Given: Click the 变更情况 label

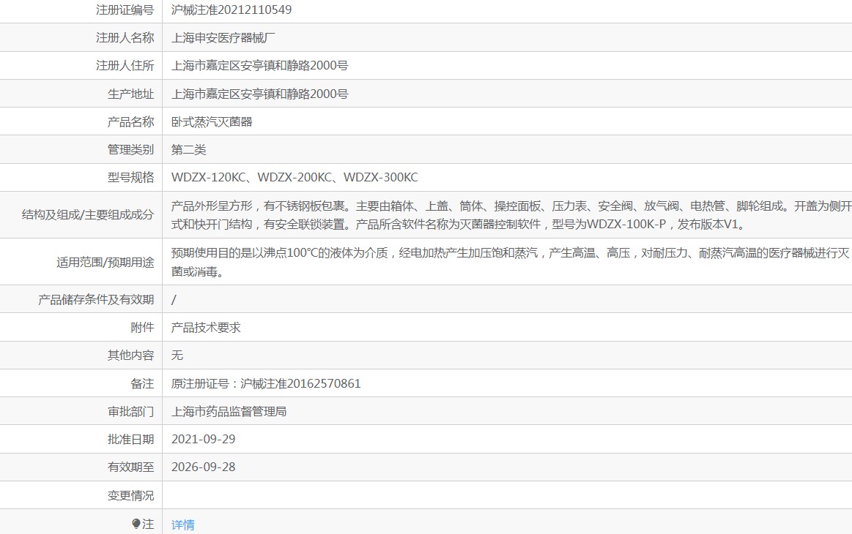Looking at the screenshot, I should pos(131,495).
